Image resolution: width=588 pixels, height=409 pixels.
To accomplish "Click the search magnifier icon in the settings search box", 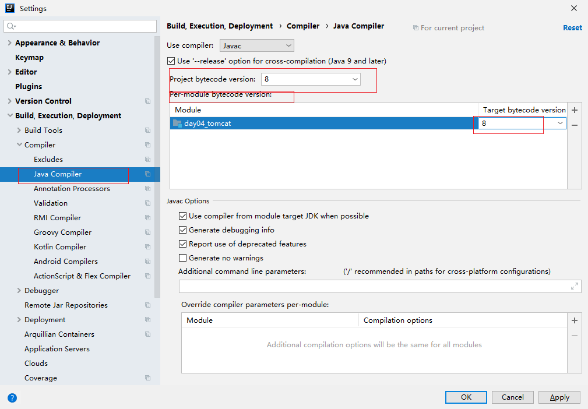I will click(11, 26).
